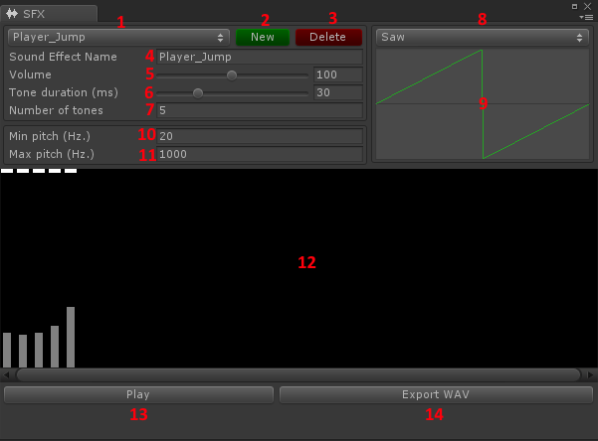This screenshot has height=441, width=598.
Task: Close the SFX panel window
Action: click(x=587, y=7)
